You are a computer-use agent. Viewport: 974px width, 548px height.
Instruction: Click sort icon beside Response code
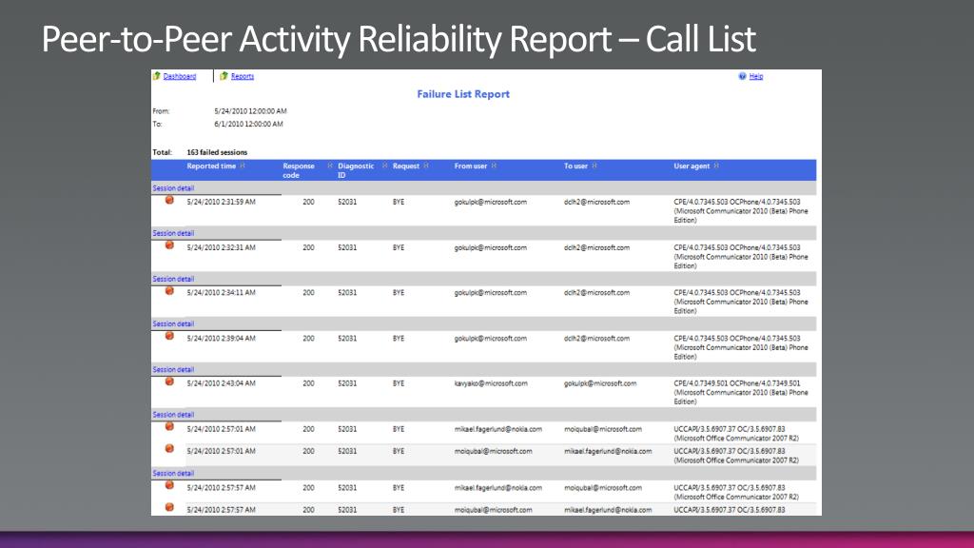(330, 166)
